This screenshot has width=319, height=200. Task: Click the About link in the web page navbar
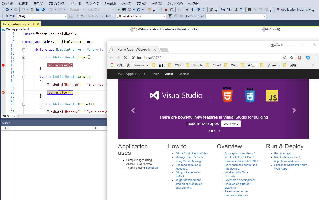pos(169,74)
